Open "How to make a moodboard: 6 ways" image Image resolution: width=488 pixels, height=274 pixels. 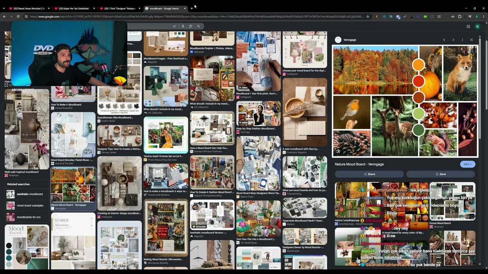click(166, 176)
